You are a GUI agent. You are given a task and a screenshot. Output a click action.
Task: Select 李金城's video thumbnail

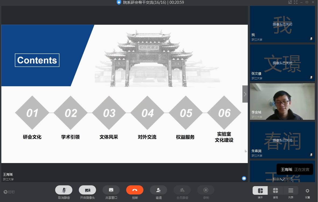pos(282,102)
